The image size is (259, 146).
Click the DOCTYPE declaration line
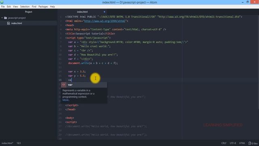154,17
